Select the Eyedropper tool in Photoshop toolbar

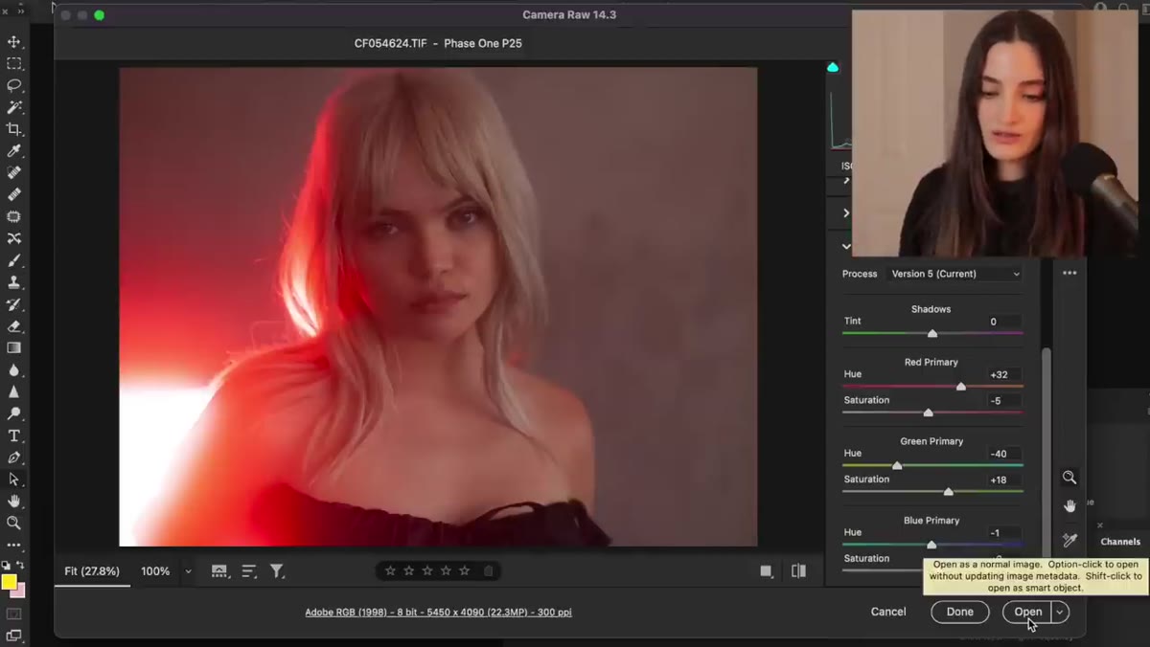14,151
